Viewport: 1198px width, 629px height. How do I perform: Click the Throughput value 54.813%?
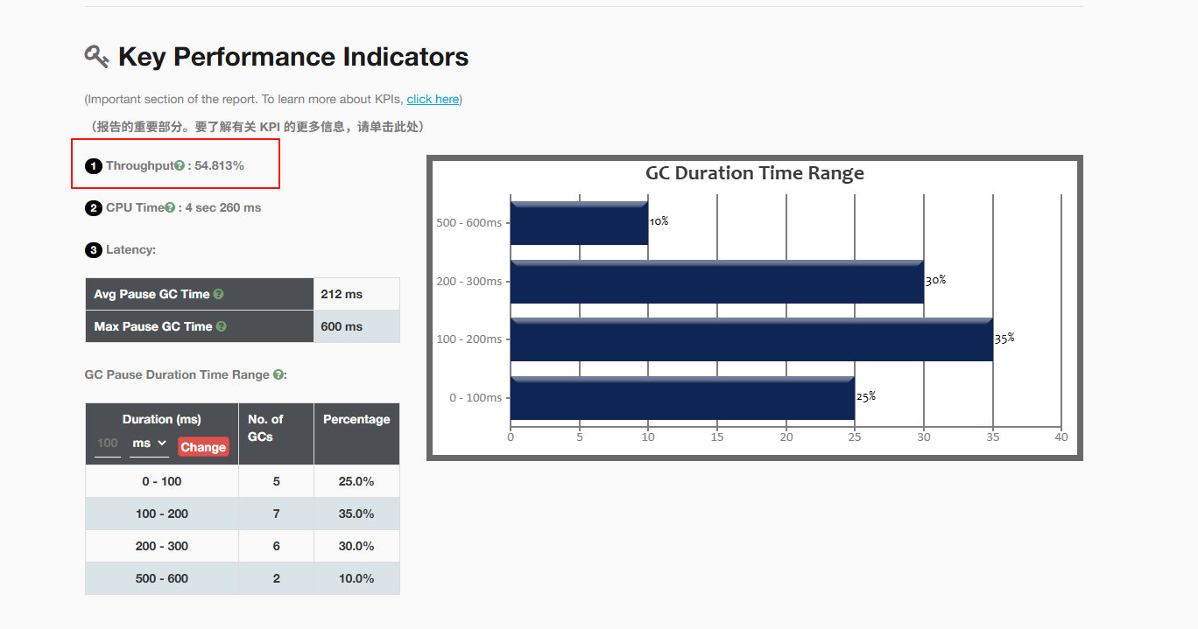[x=219, y=165]
